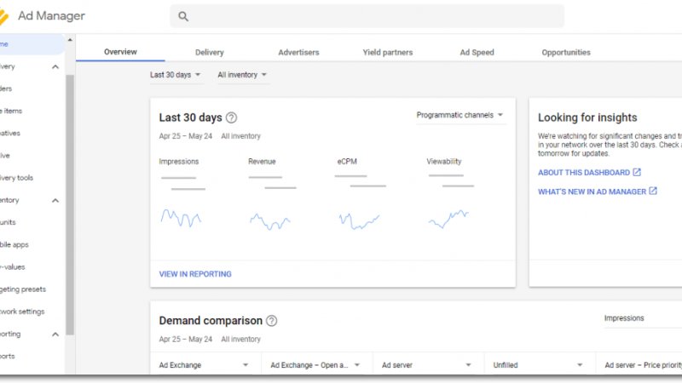
Task: Switch to the Delivery tab
Action: click(209, 53)
